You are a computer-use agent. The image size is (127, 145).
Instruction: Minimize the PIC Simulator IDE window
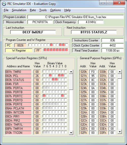click(x=103, y=3)
